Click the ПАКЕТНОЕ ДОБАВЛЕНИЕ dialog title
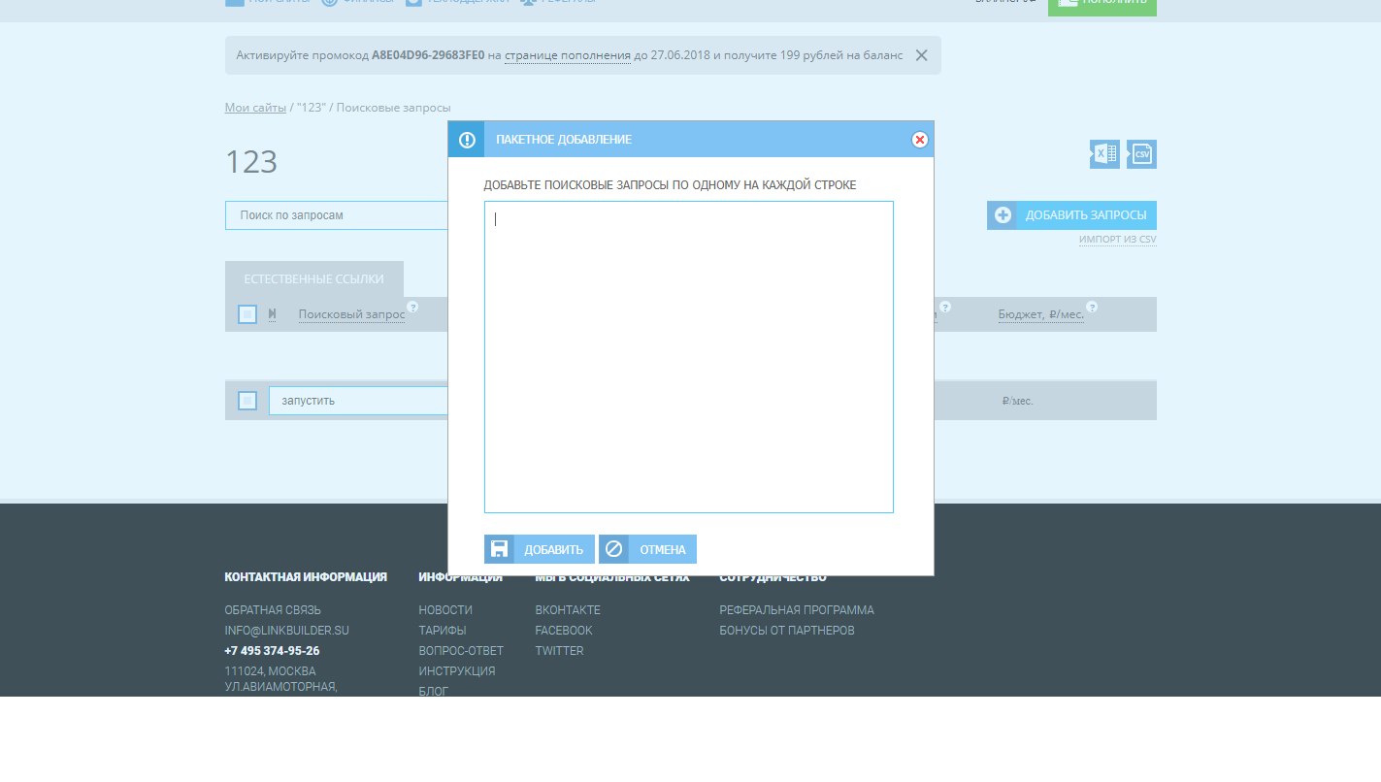The height and width of the screenshot is (782, 1381). pos(564,140)
